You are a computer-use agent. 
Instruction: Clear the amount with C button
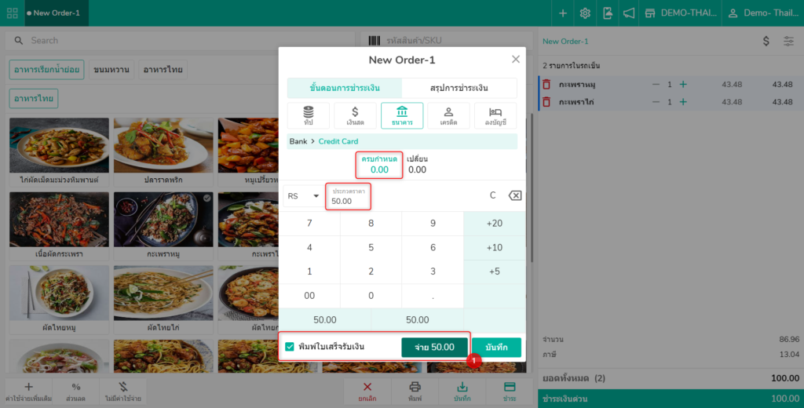click(493, 195)
